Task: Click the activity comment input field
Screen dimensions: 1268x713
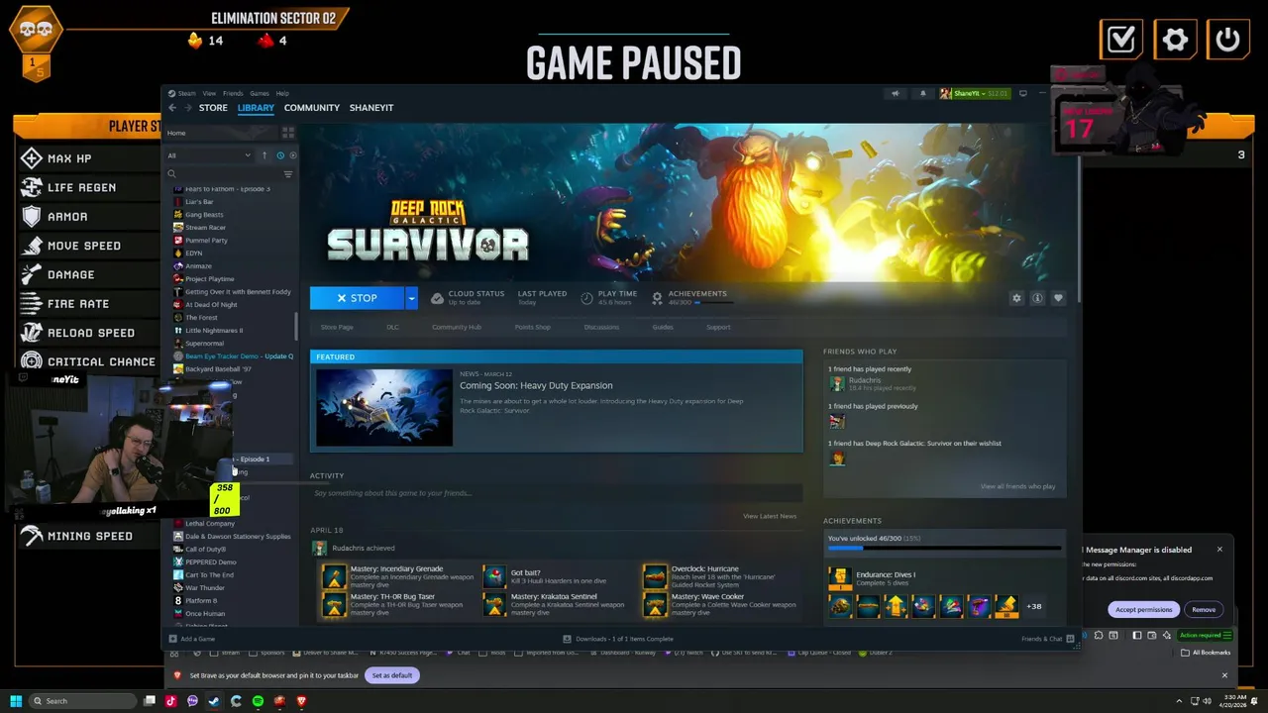Action: (x=555, y=493)
